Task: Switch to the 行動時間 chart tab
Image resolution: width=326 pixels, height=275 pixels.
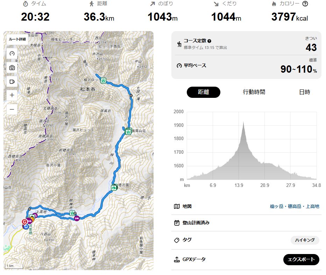Action: pyautogui.click(x=254, y=92)
